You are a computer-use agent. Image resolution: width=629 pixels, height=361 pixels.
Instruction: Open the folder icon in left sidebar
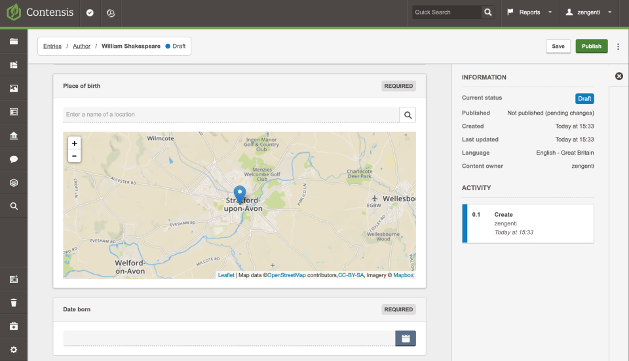tap(14, 42)
